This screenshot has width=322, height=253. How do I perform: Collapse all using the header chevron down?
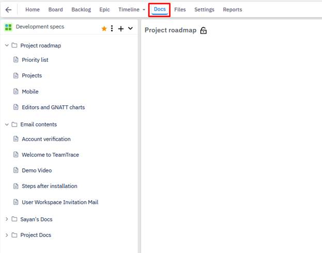tap(131, 28)
